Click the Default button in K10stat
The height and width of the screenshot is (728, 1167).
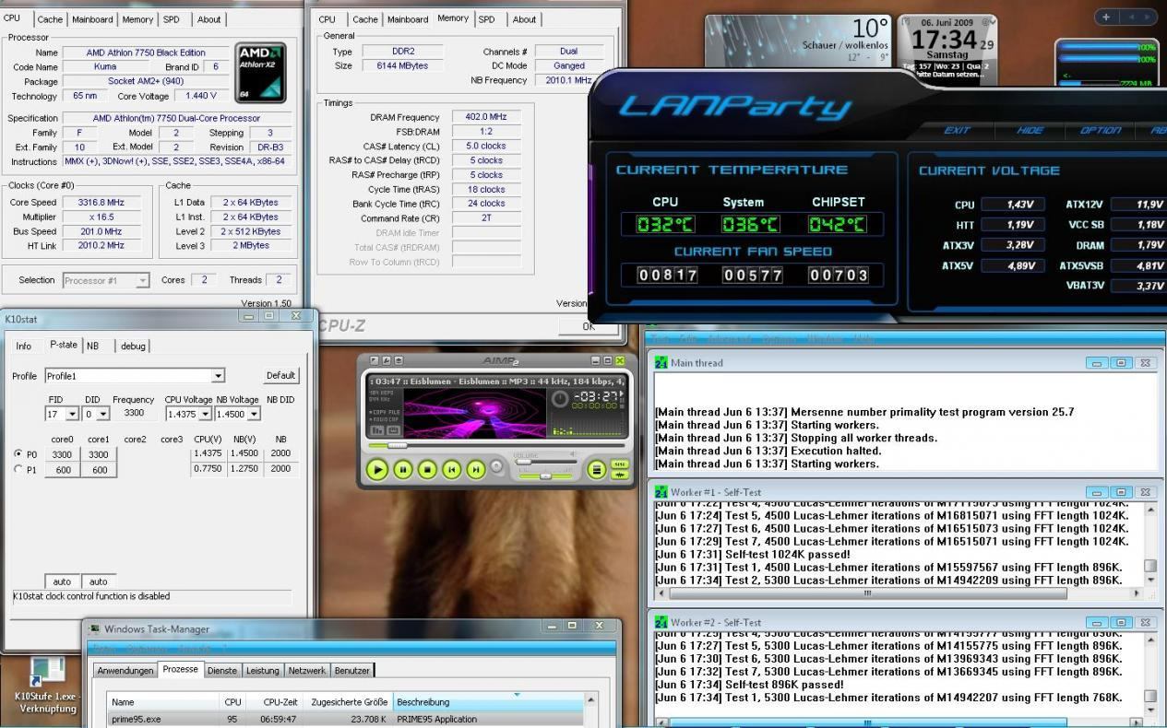[280, 376]
